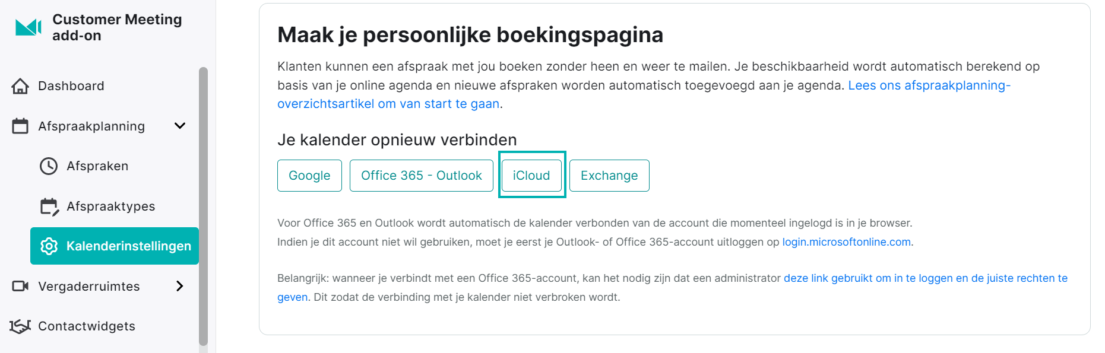The height and width of the screenshot is (353, 1105).
Task: Click the sidebar vertical scrollbar
Action: (203, 206)
